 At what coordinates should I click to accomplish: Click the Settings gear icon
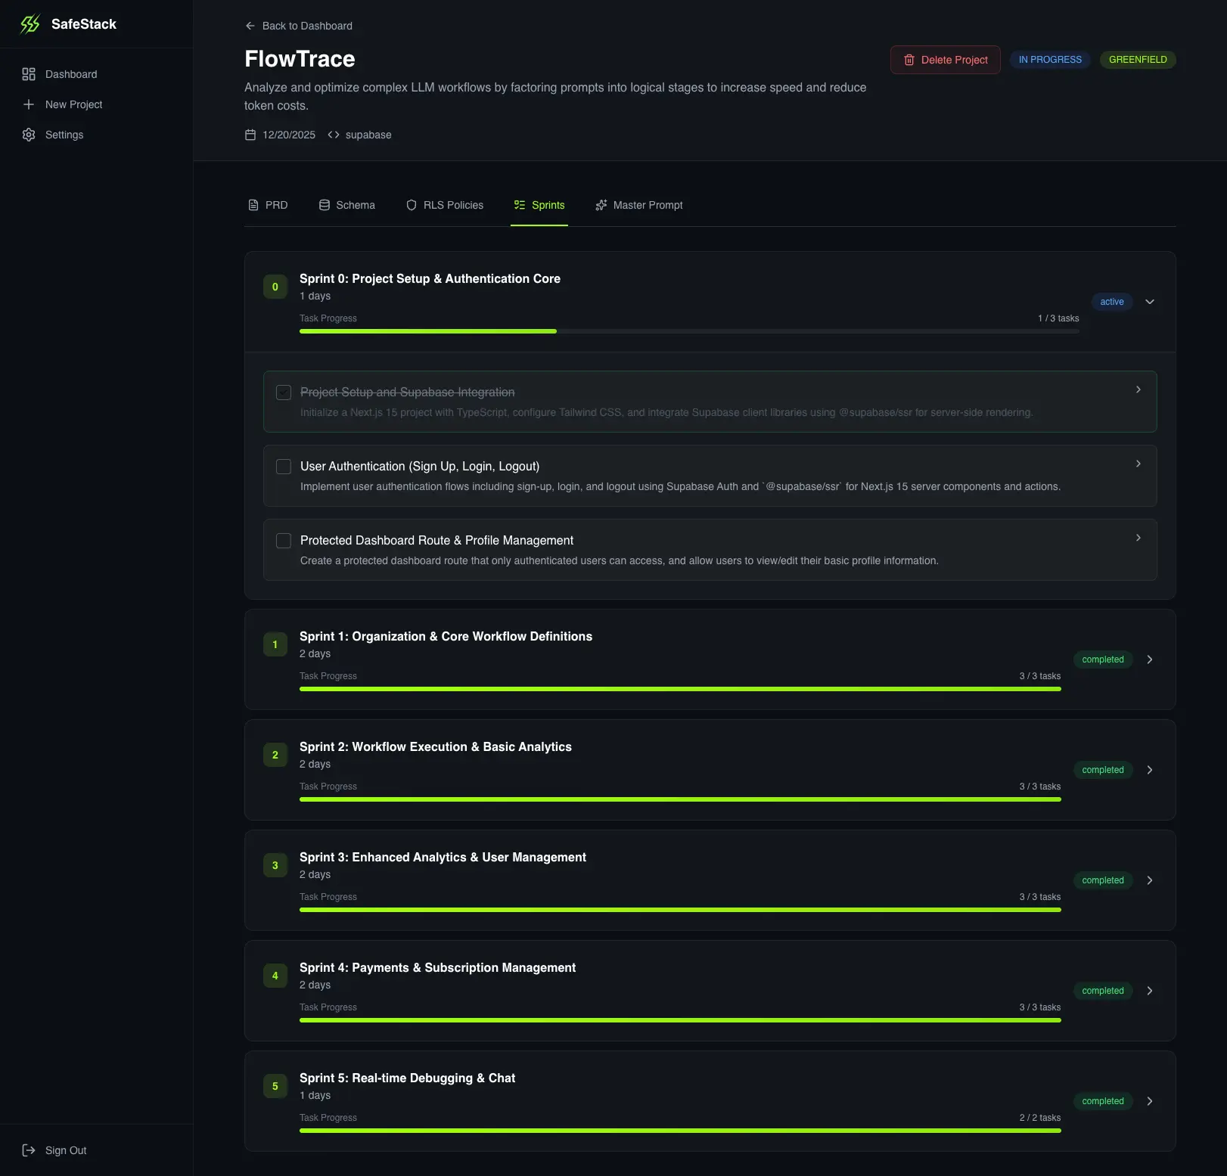tap(29, 135)
